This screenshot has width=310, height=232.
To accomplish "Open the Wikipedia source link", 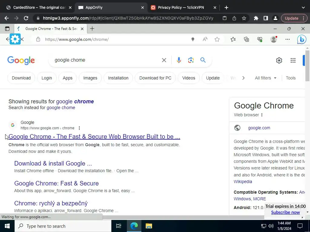I will [x=243, y=182].
